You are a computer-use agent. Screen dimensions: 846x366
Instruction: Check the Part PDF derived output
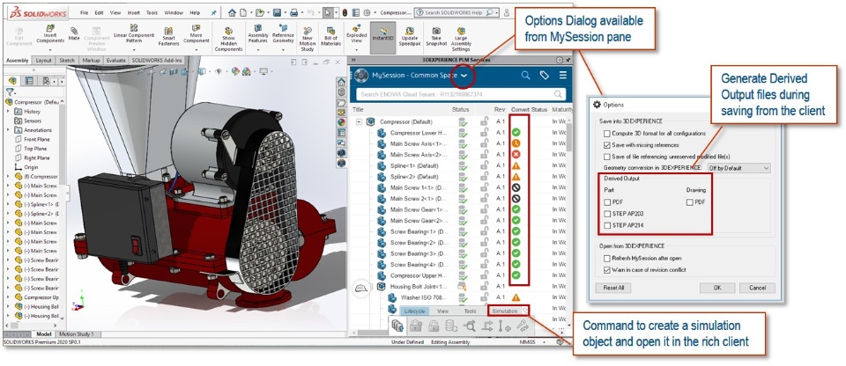click(607, 202)
